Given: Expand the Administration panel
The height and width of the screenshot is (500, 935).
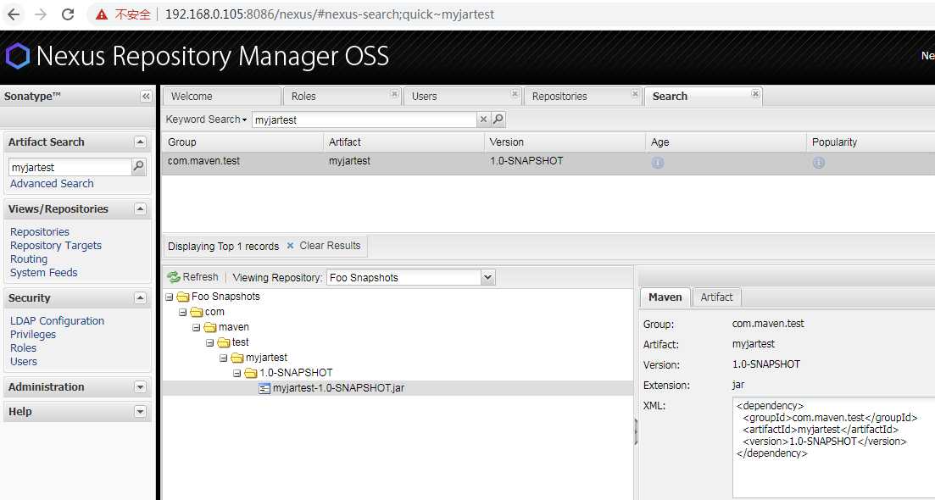Looking at the screenshot, I should click(140, 386).
